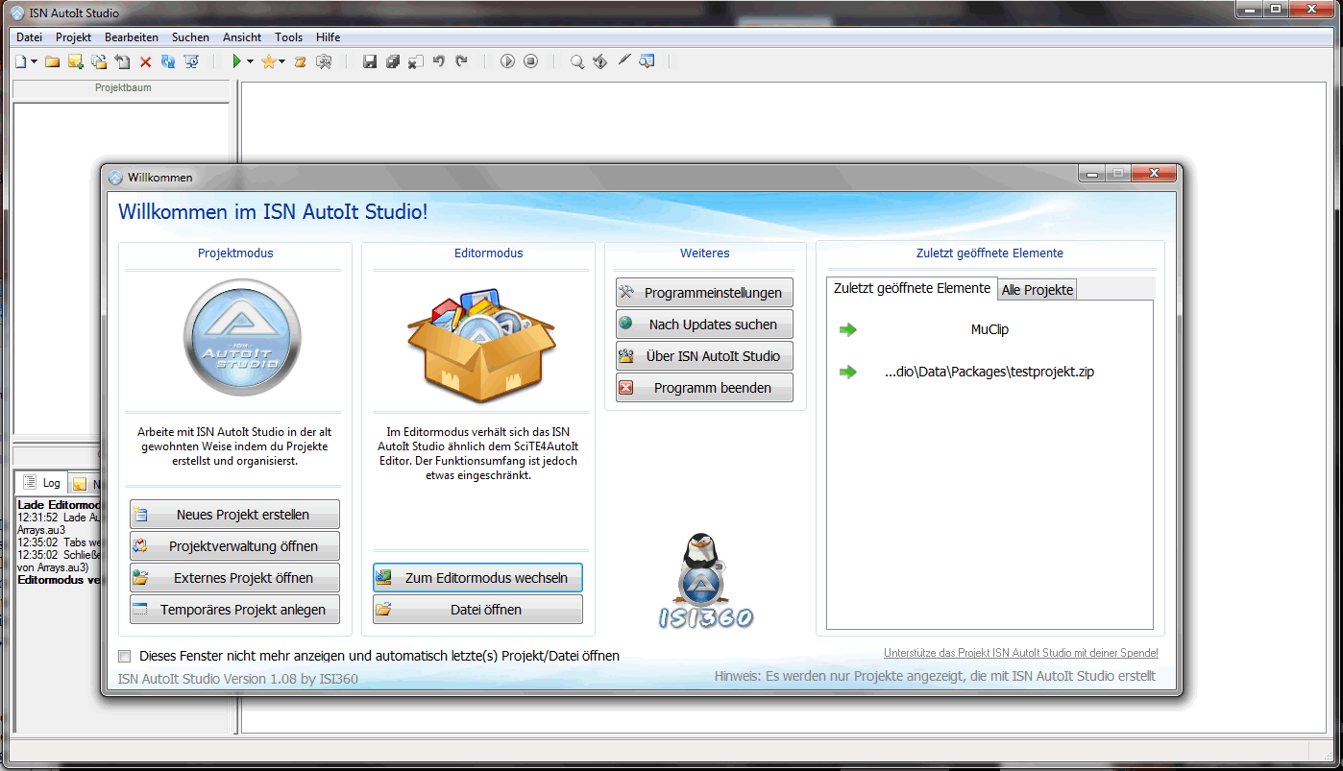Viewport: 1343px width, 771px height.
Task: Click the Undo arrow icon in toolbar
Action: [438, 61]
